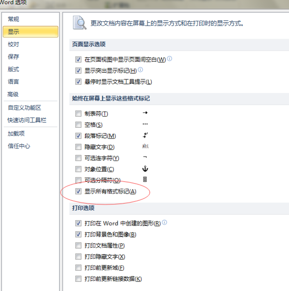Go to the 保存 options category
The width and height of the screenshot is (289, 291).
tap(13, 57)
